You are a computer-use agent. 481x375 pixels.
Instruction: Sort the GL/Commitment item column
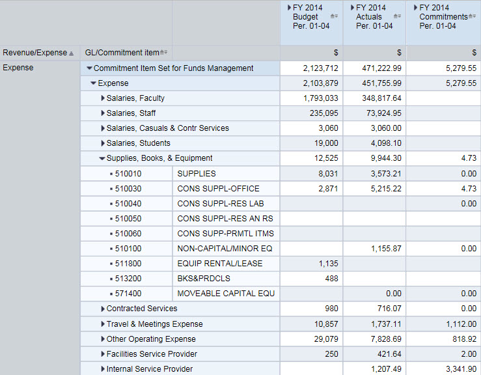click(164, 53)
